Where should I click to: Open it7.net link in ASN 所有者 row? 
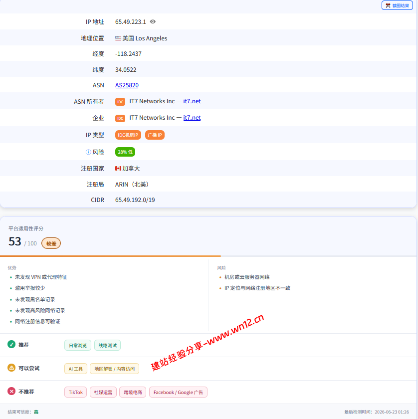[x=192, y=101]
